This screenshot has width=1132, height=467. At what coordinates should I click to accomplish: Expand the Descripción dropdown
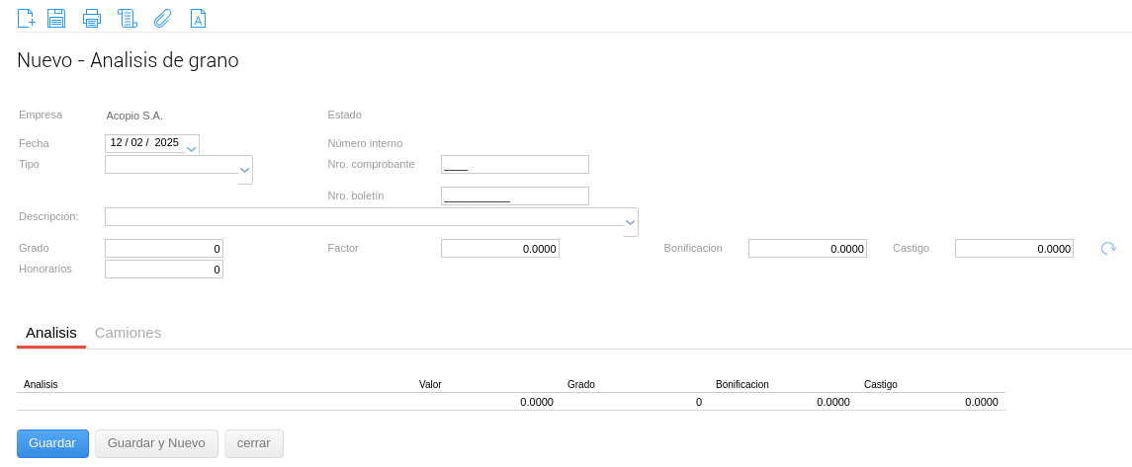click(x=630, y=222)
